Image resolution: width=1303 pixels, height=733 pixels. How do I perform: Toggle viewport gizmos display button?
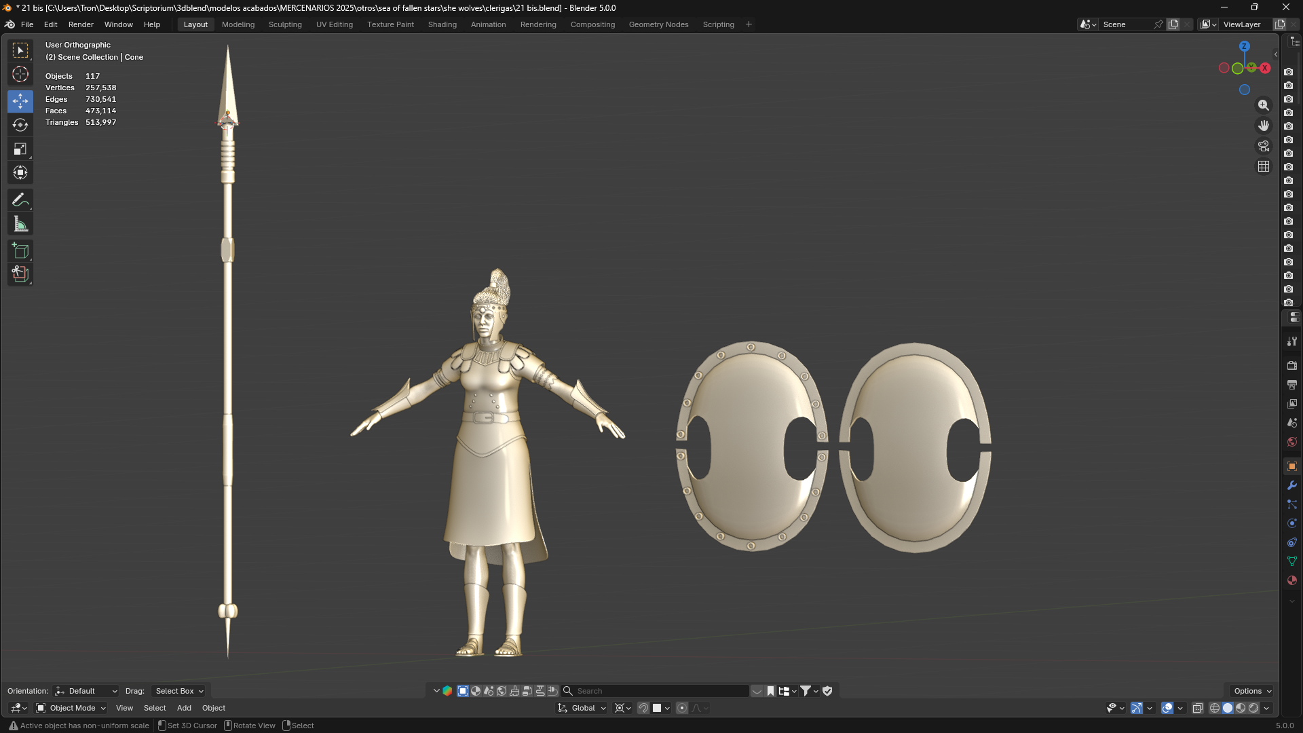(1137, 708)
